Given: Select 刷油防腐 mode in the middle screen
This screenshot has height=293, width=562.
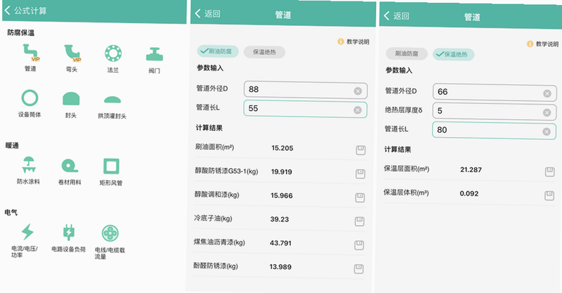Looking at the screenshot, I should coord(216,51).
